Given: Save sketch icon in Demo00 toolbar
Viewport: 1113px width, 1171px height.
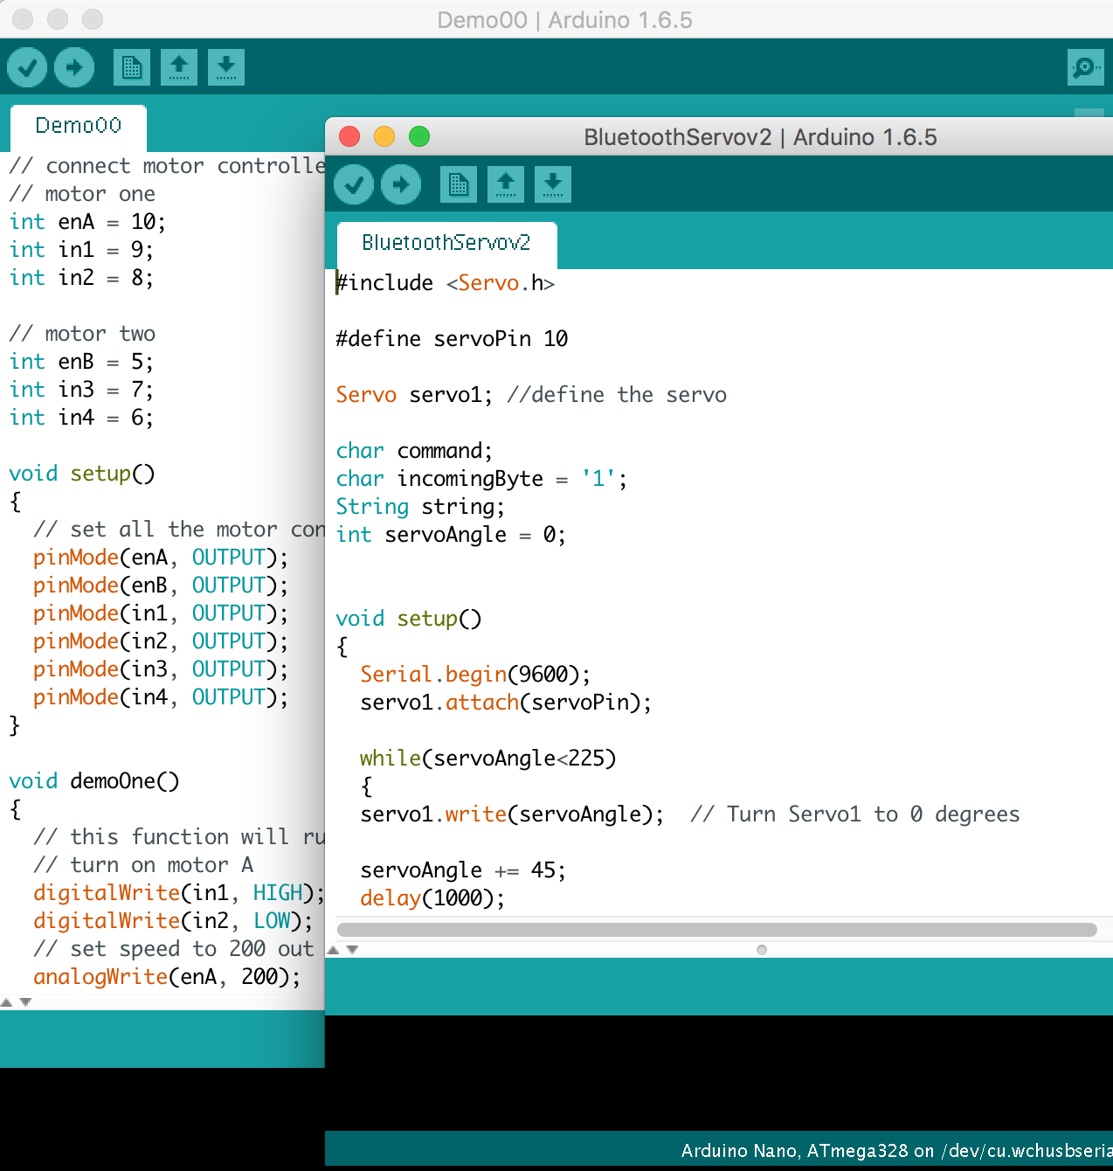Looking at the screenshot, I should click(226, 67).
